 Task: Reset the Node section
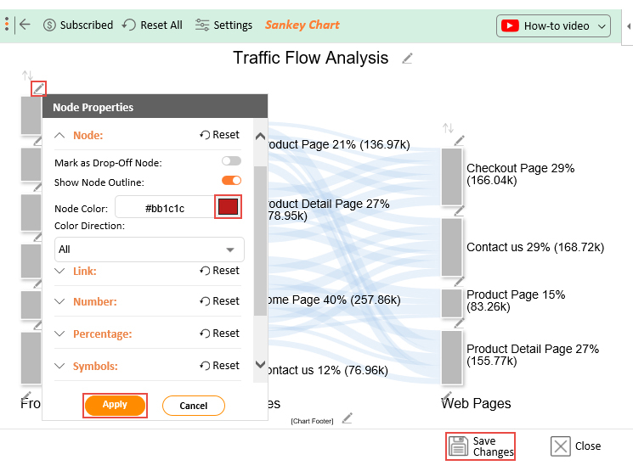219,135
